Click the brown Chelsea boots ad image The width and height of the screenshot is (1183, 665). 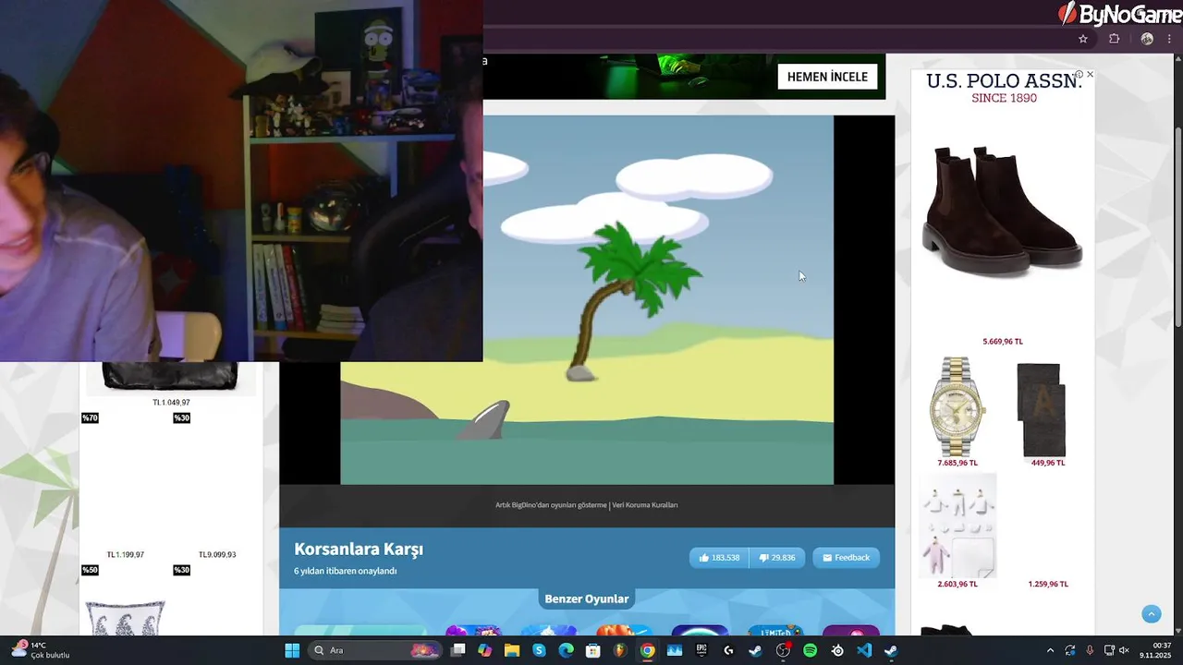click(x=1003, y=210)
